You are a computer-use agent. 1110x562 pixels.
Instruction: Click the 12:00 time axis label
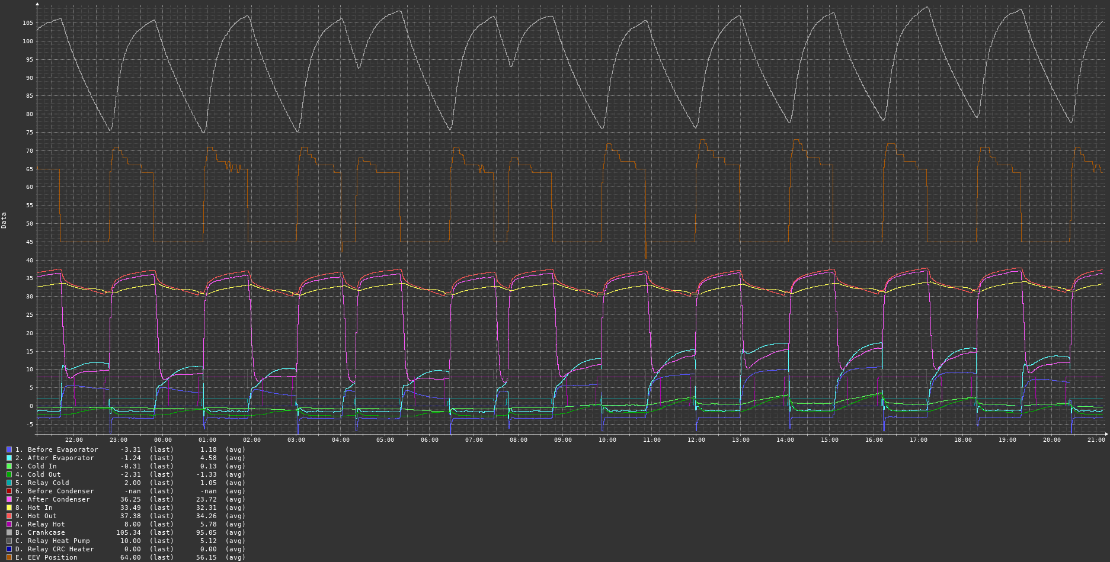tap(696, 440)
